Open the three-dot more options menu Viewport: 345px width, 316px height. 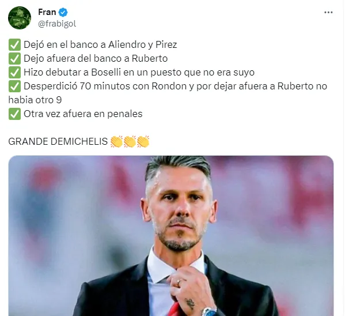point(328,12)
